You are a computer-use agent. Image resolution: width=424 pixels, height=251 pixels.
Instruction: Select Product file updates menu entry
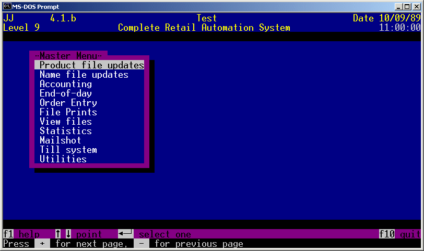91,65
